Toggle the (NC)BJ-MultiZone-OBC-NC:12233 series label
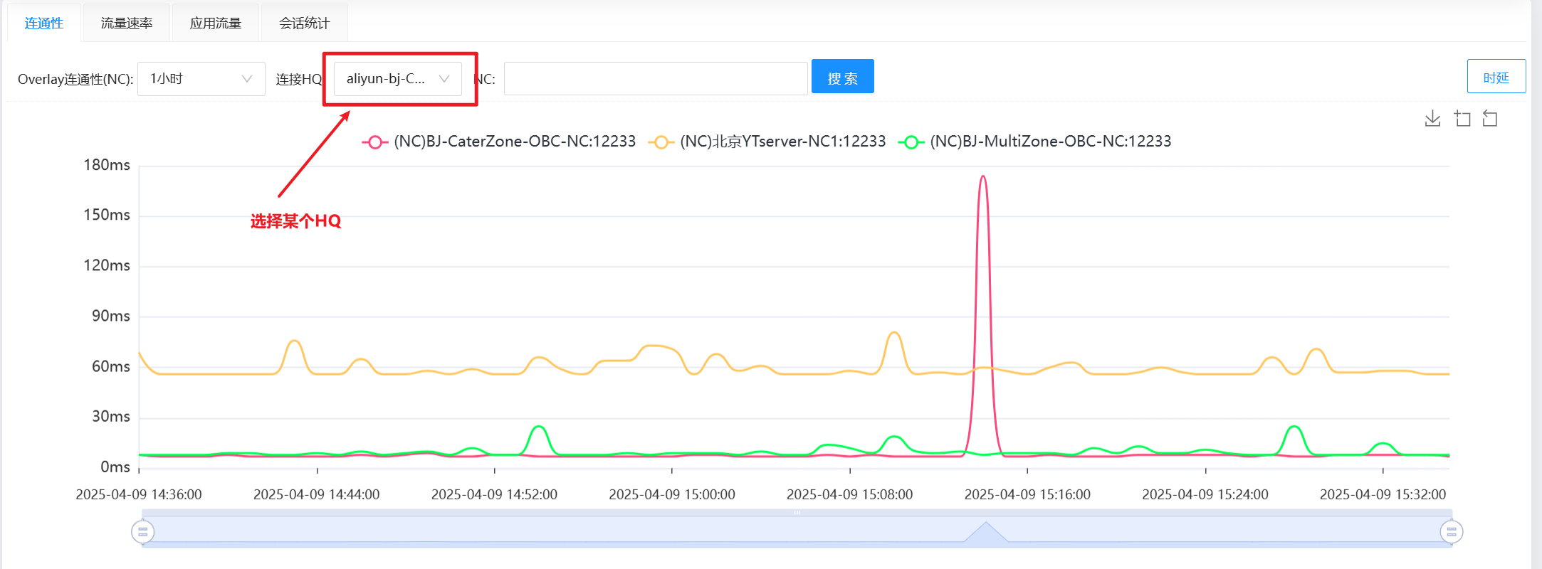The image size is (1542, 569). point(1050,142)
